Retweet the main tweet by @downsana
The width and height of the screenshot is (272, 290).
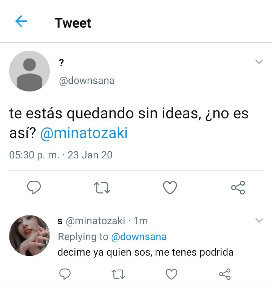[x=102, y=188]
